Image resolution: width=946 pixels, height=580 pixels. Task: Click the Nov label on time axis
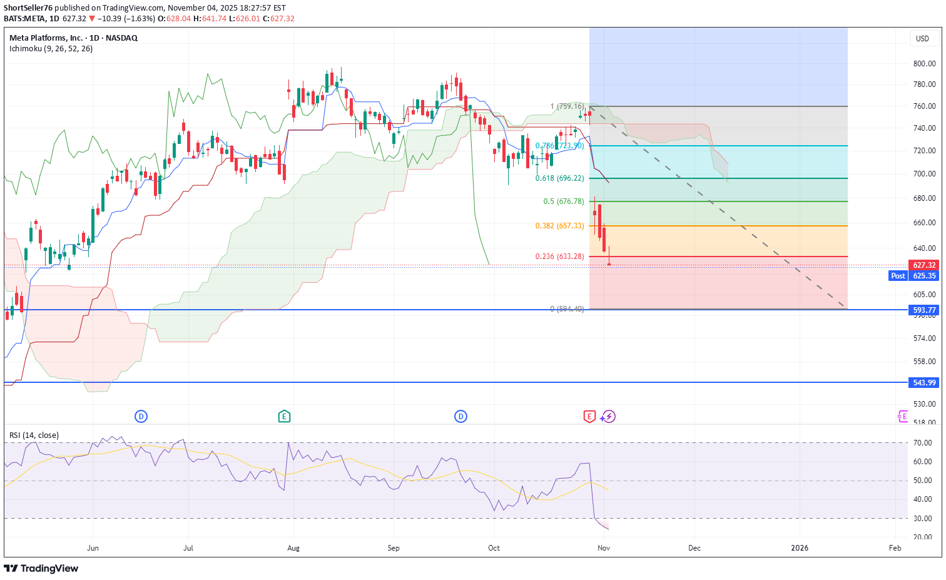604,548
